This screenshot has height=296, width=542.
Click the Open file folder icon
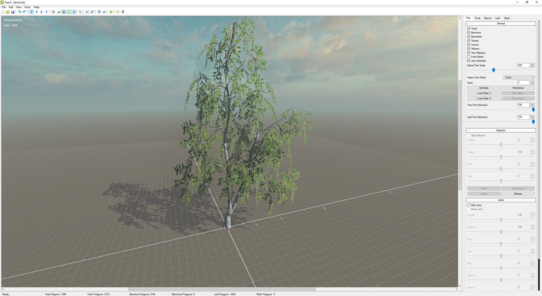coord(8,12)
